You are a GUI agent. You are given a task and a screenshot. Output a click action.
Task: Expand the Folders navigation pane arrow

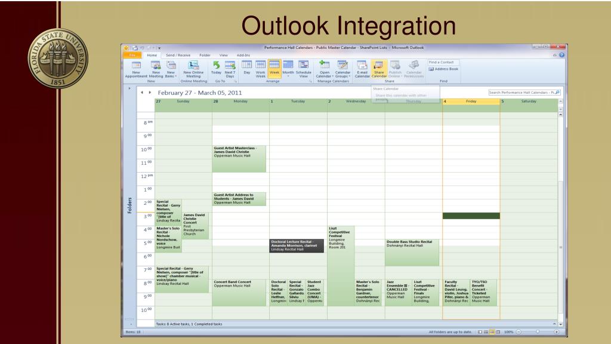129,88
